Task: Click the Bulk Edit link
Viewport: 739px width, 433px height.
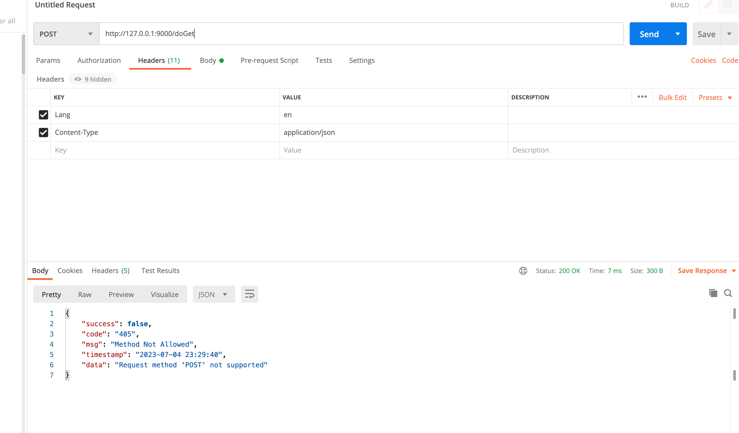Action: (x=672, y=97)
